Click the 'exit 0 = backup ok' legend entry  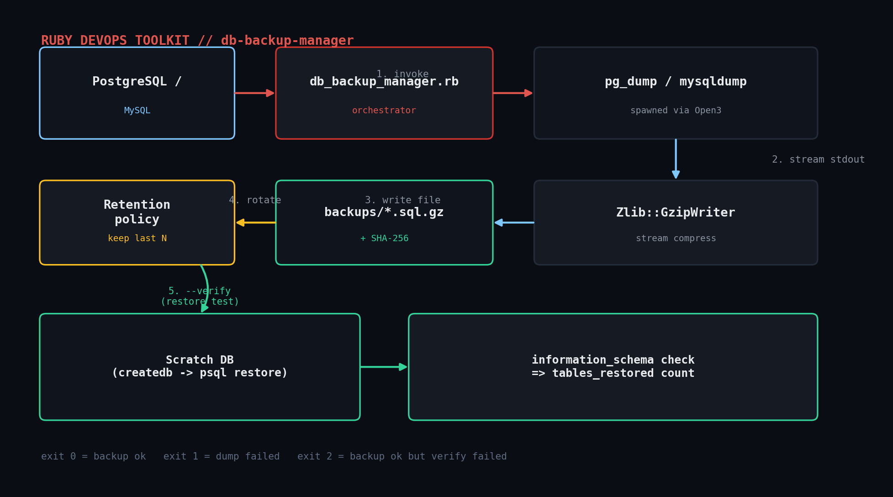(94, 456)
